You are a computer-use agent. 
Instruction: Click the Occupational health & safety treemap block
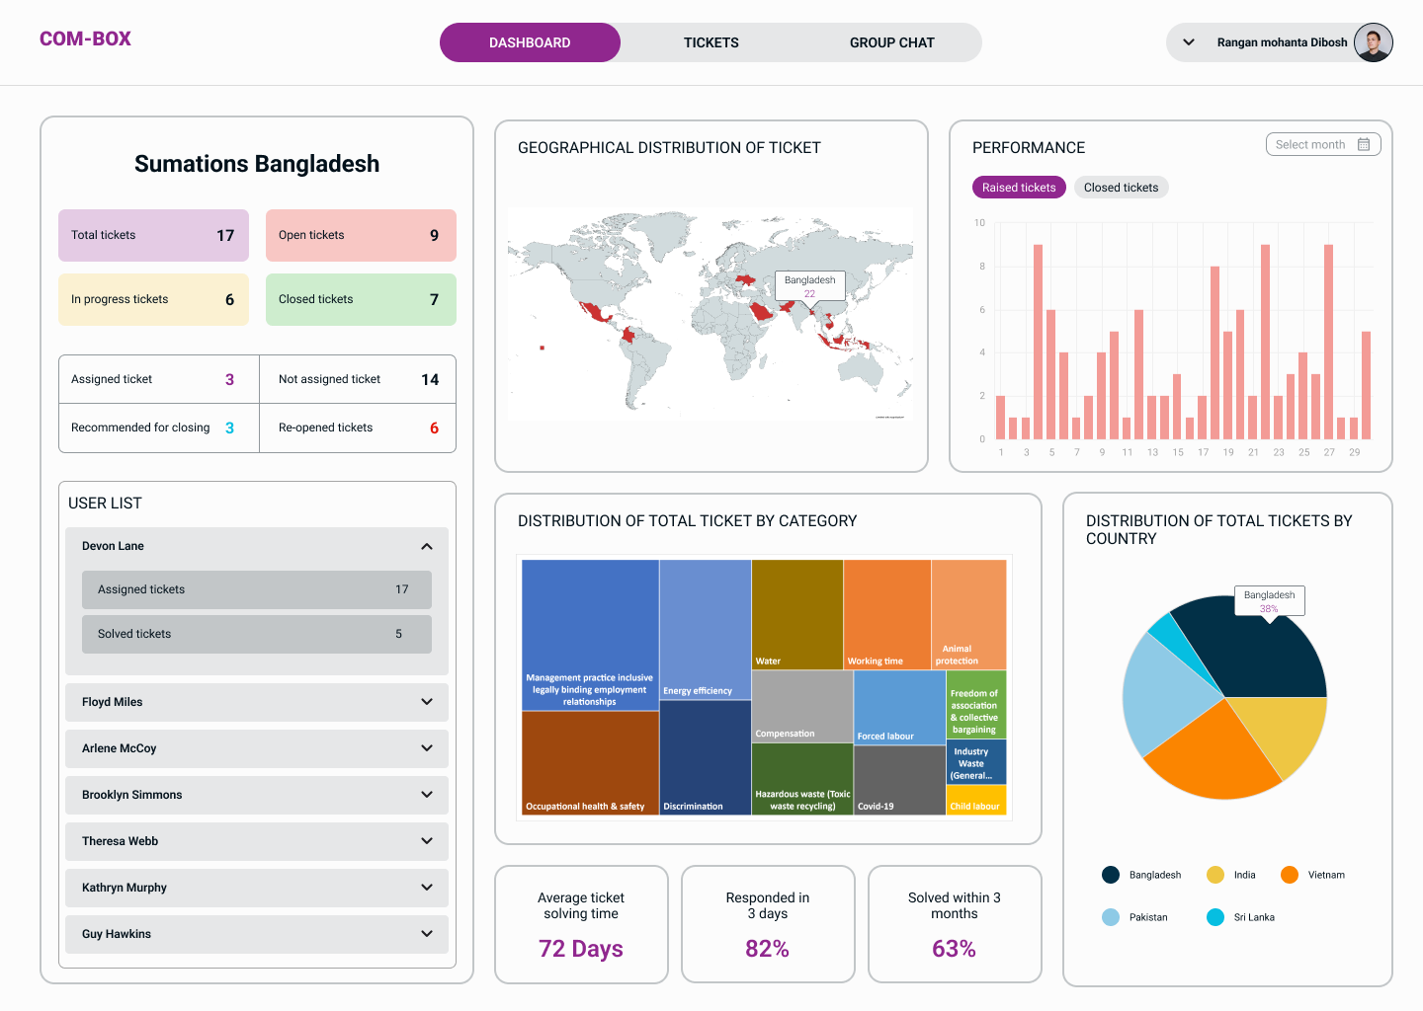[590, 762]
